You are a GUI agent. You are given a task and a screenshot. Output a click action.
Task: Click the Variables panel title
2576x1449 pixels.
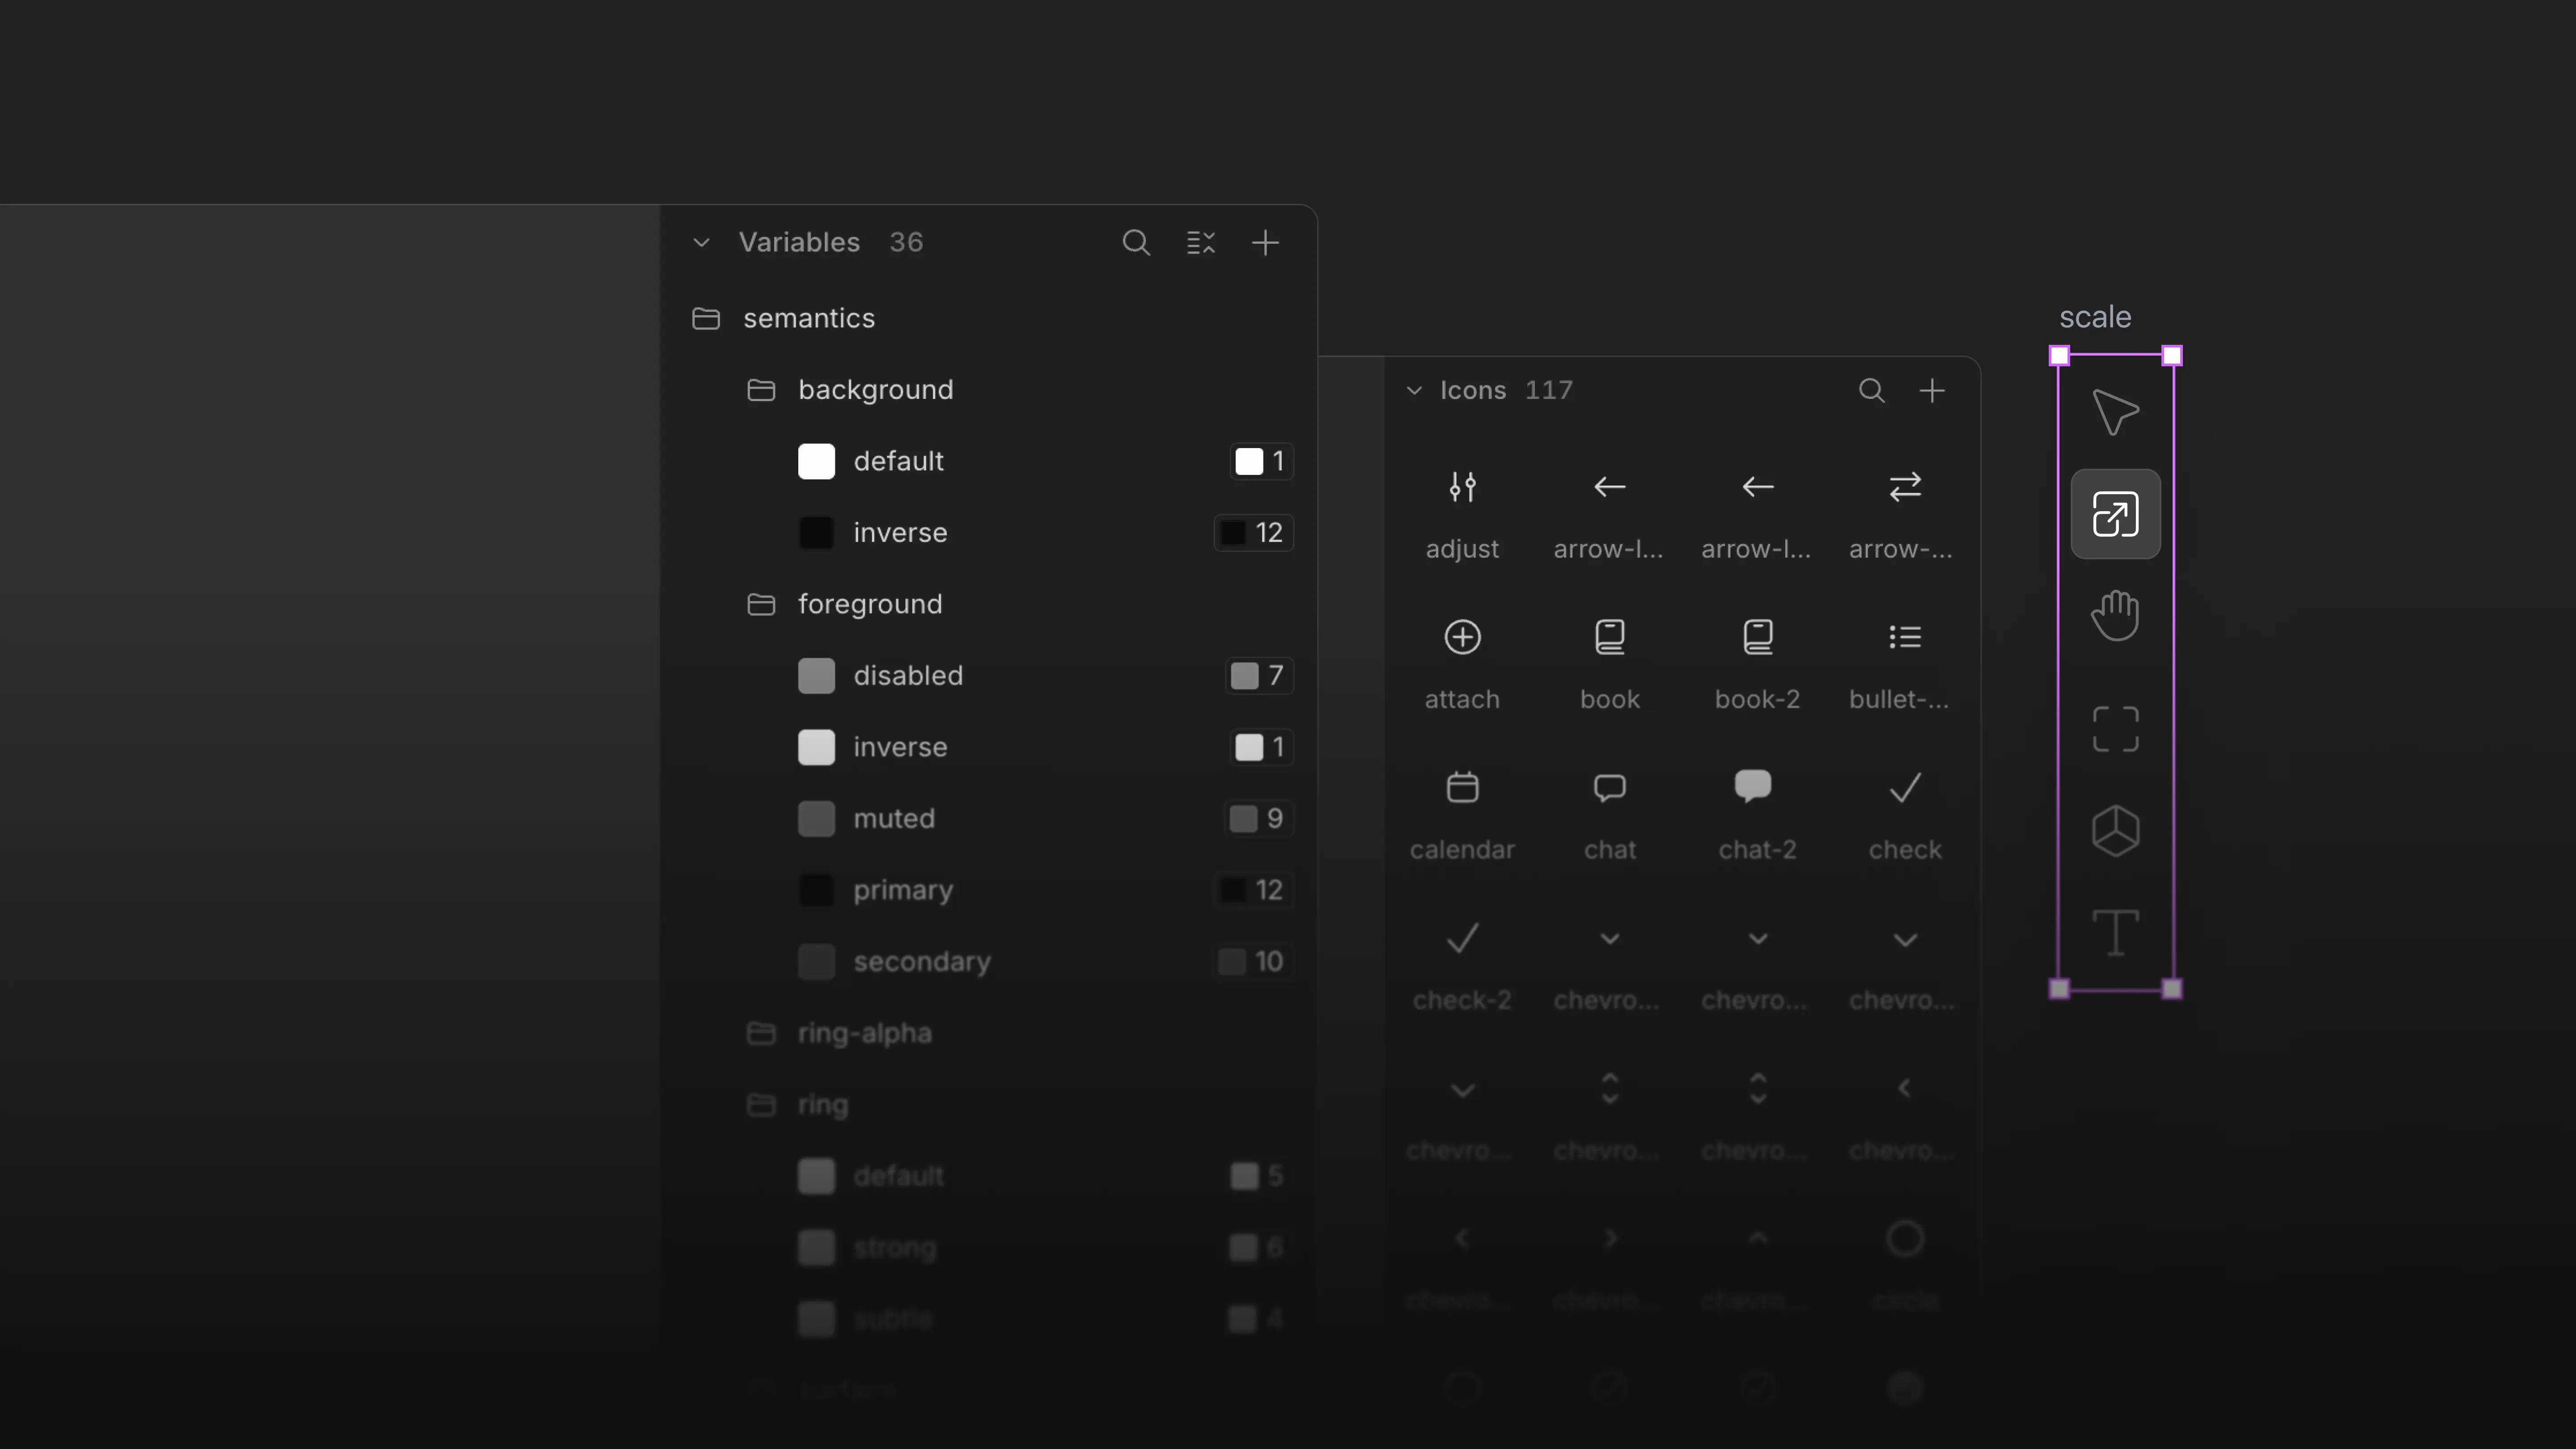799,242
